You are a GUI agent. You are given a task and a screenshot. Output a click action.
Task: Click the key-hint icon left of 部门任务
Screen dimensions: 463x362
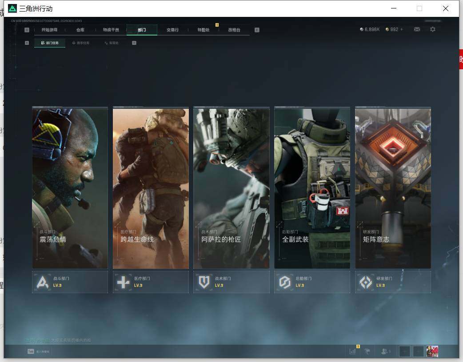click(27, 43)
